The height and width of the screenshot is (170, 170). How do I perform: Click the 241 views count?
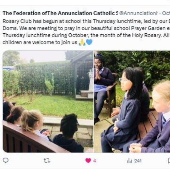(x=138, y=161)
